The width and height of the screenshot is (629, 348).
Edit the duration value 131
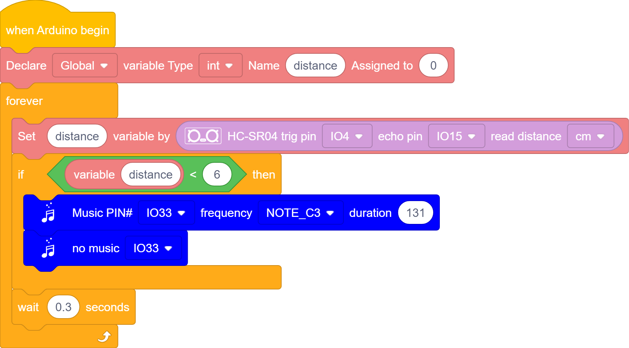coord(416,212)
